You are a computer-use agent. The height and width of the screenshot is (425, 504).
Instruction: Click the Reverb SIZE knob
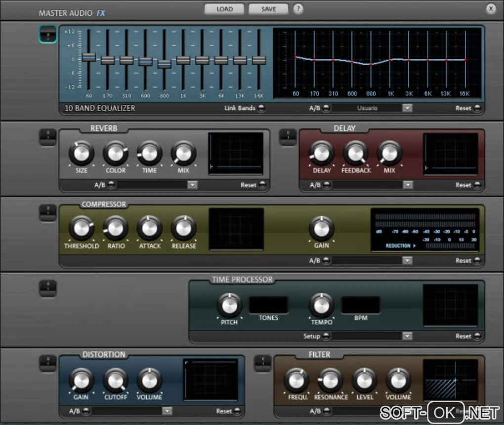click(x=82, y=153)
